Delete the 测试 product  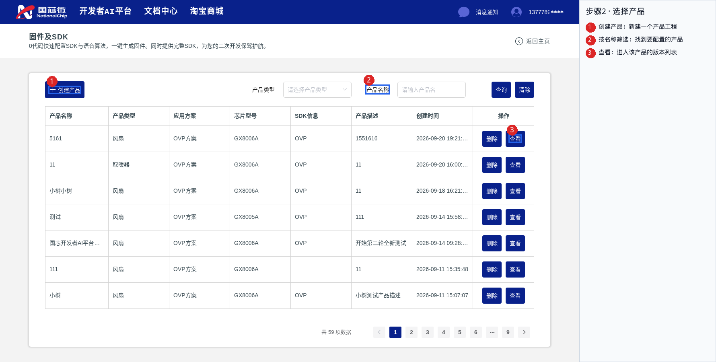[x=492, y=217]
